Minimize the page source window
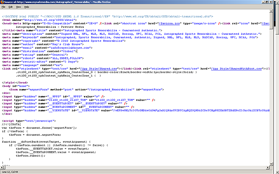279x174 pixels. coord(262,3)
